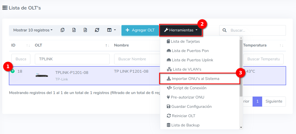296x134 pixels.
Task: Click the TP-Link OLT device thumbnail
Action: click(42, 75)
